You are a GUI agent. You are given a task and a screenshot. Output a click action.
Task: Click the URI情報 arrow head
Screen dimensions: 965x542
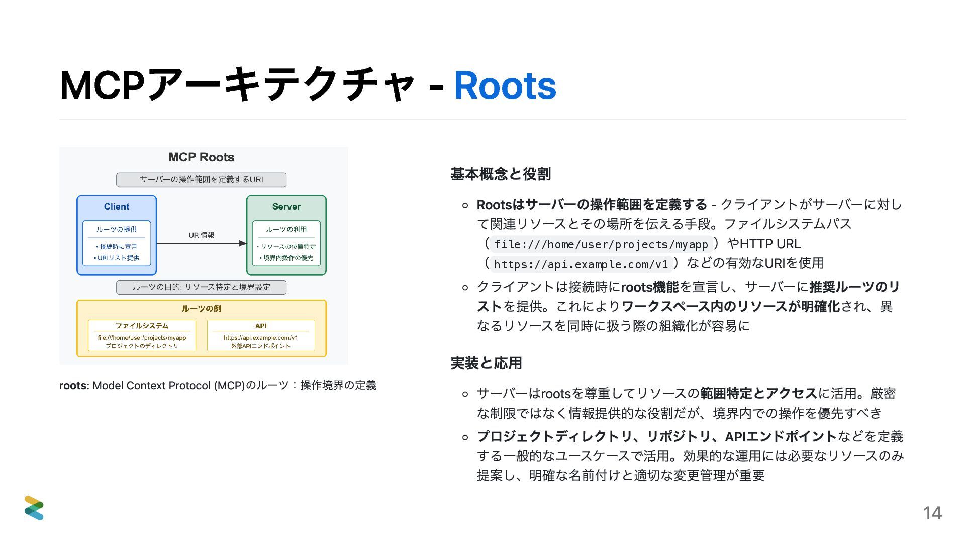pos(243,243)
